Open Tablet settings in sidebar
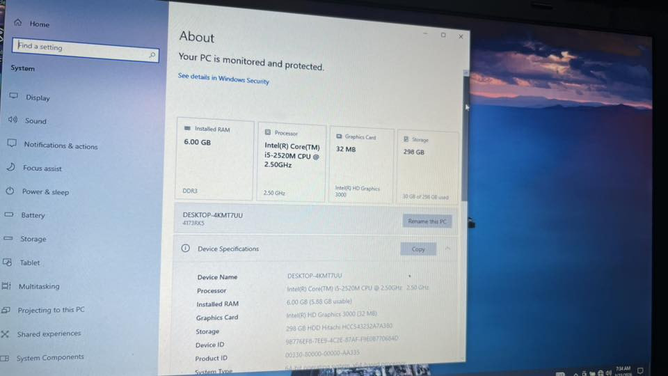668x376 pixels. pos(30,263)
